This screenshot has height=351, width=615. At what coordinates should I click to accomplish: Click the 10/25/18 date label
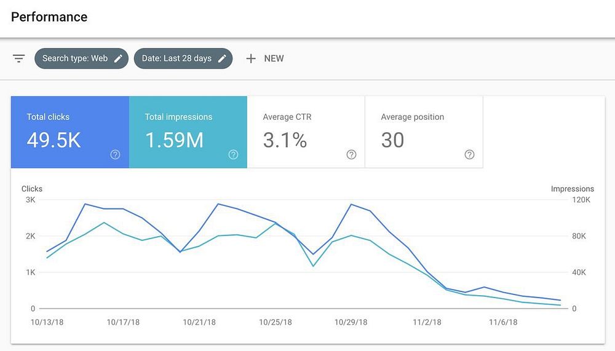point(276,322)
